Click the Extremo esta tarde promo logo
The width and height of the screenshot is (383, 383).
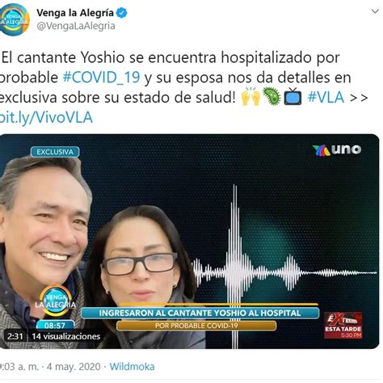point(343,326)
